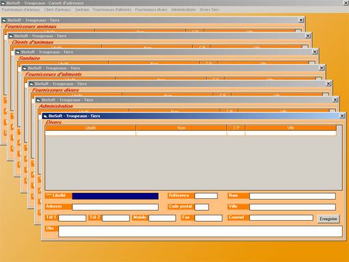Open the Sanitaire menu
This screenshot has width=349, height=262.
point(82,10)
